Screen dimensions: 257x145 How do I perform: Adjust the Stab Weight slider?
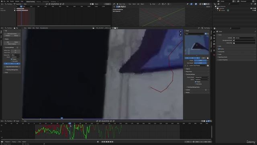[200, 63]
